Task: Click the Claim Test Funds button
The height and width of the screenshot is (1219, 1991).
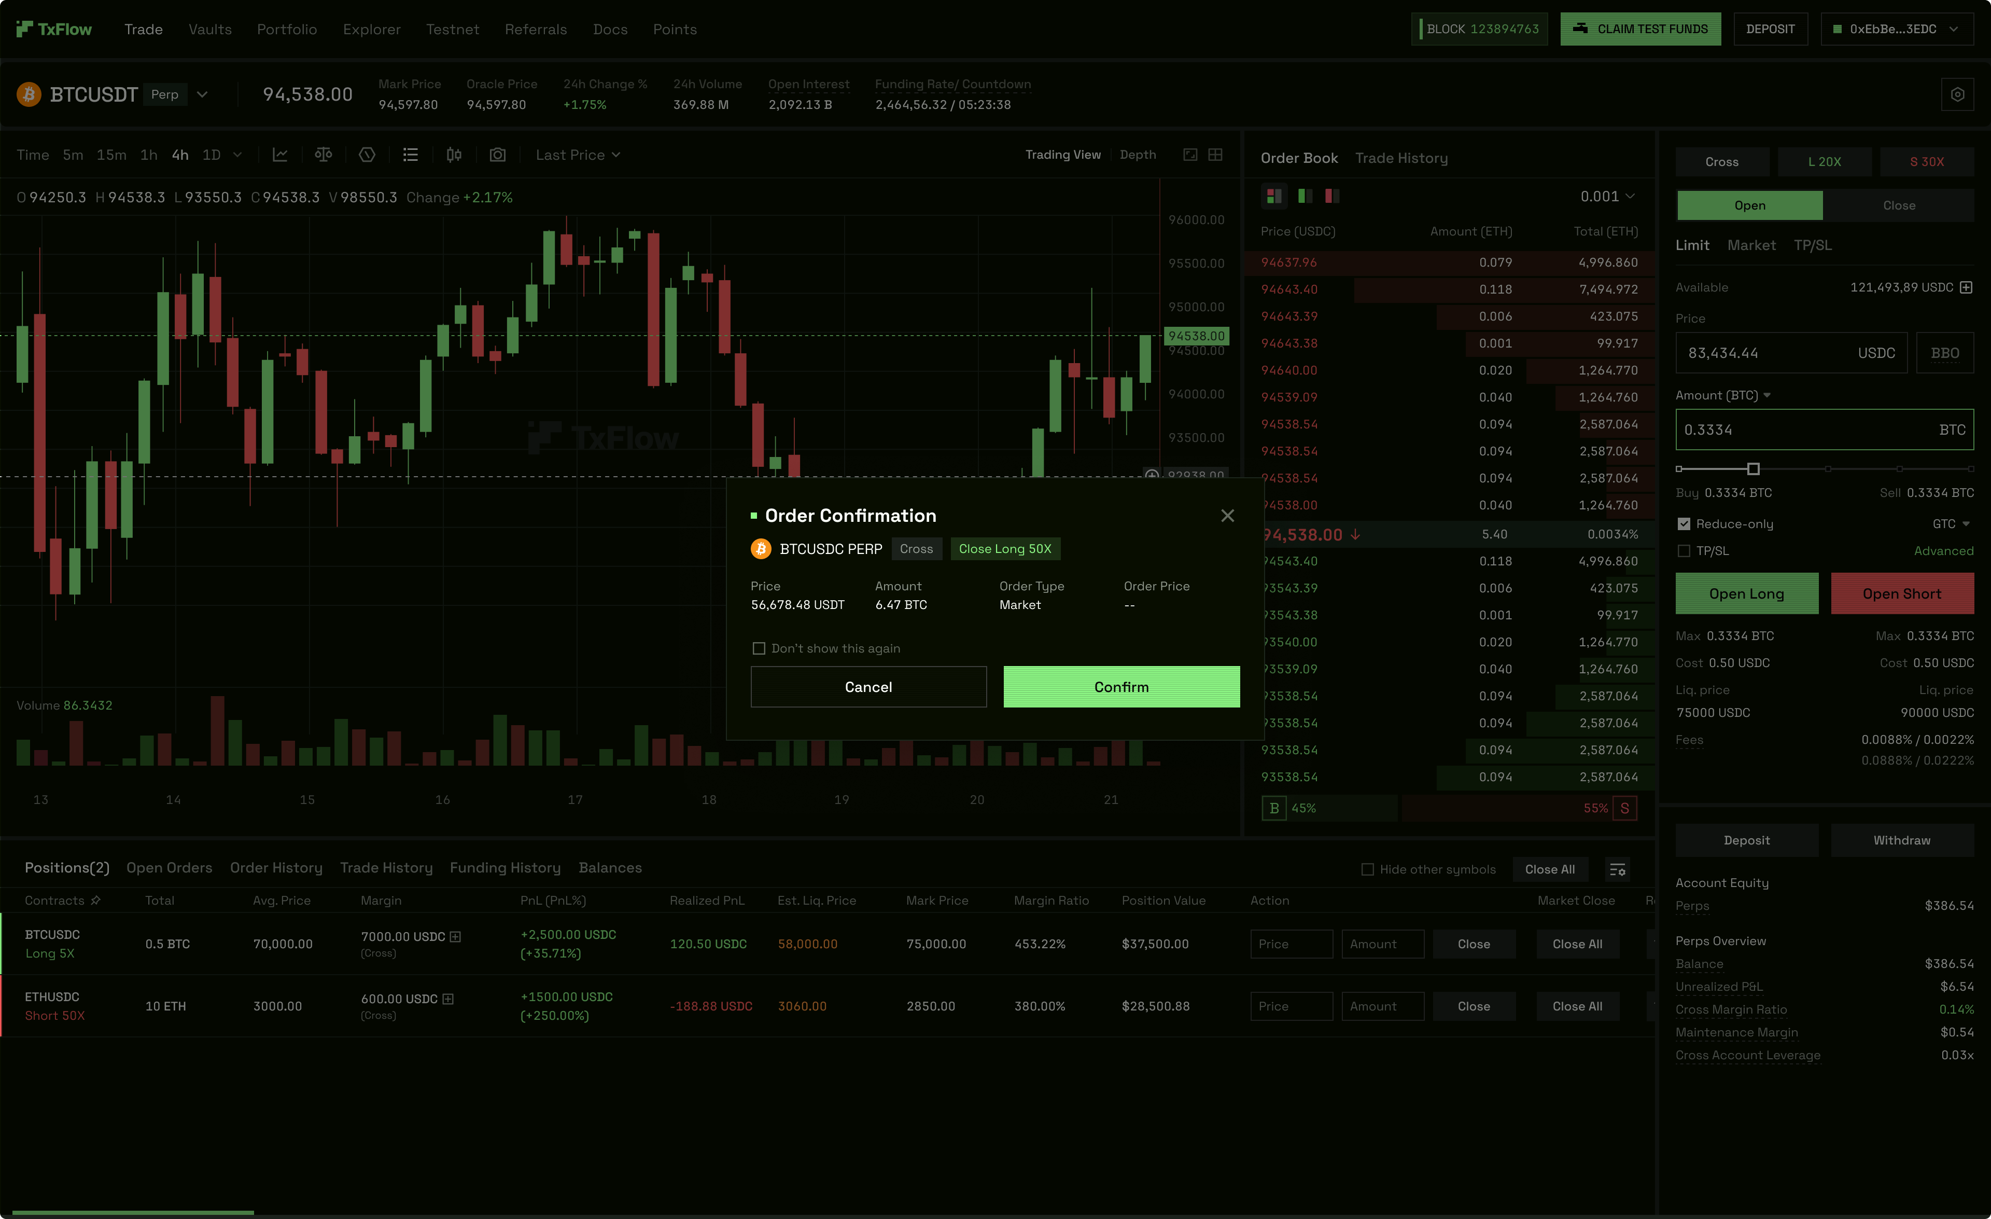Action: (1641, 29)
